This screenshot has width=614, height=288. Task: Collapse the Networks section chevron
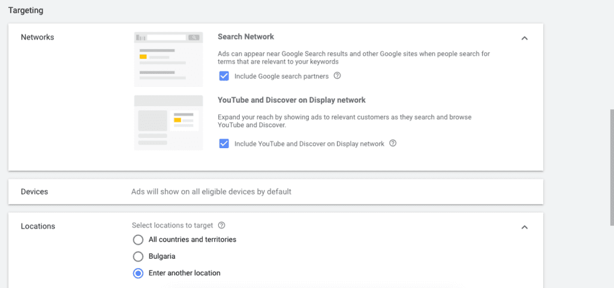525,38
